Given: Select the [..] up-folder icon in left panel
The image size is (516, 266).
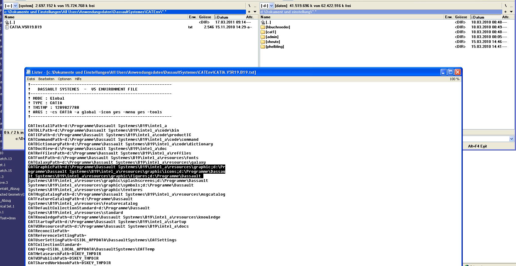Looking at the screenshot, I should click(7, 22).
